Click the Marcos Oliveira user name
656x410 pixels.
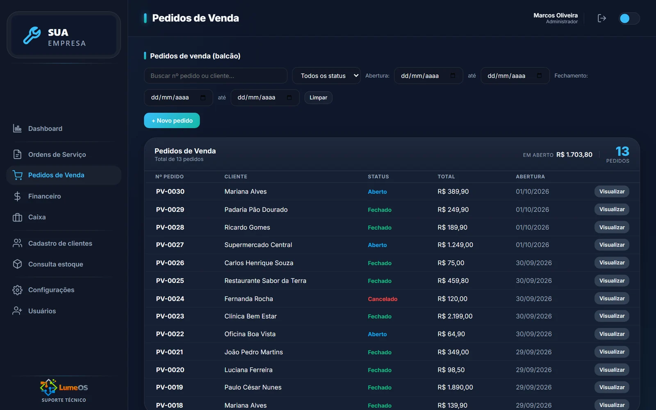coord(556,15)
